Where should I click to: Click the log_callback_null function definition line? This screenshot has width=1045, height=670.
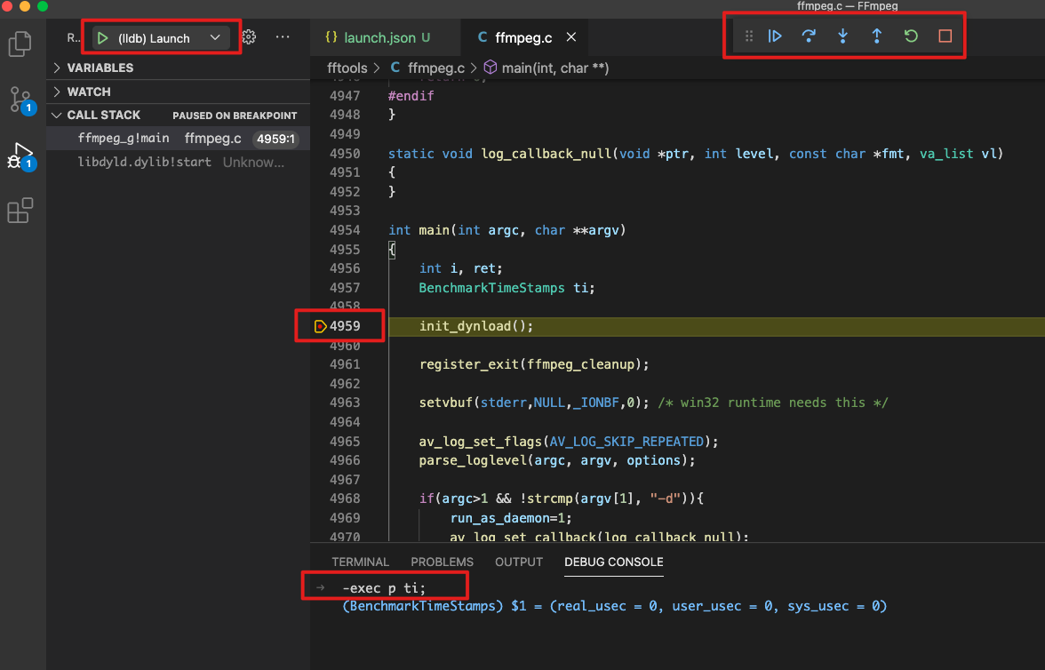(x=696, y=154)
